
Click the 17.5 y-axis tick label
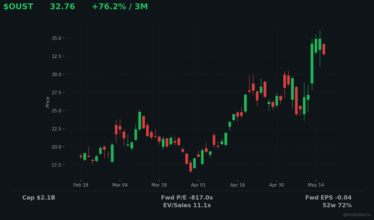[x=56, y=165]
